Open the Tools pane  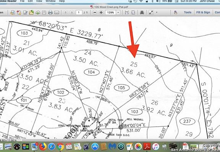pyautogui.click(x=188, y=13)
